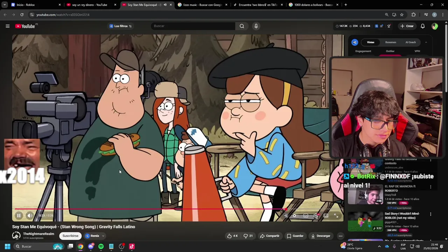Open Spotify from the taskbar
This screenshot has height=252, width=448.
[x=101, y=246]
